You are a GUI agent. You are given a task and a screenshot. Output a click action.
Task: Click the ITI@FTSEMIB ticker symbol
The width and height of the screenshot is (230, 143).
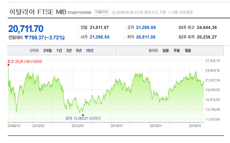tap(79, 13)
